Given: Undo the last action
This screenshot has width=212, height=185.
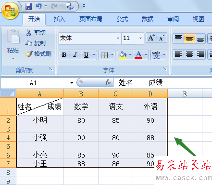Looking at the screenshot, I should pyautogui.click(x=39, y=6).
